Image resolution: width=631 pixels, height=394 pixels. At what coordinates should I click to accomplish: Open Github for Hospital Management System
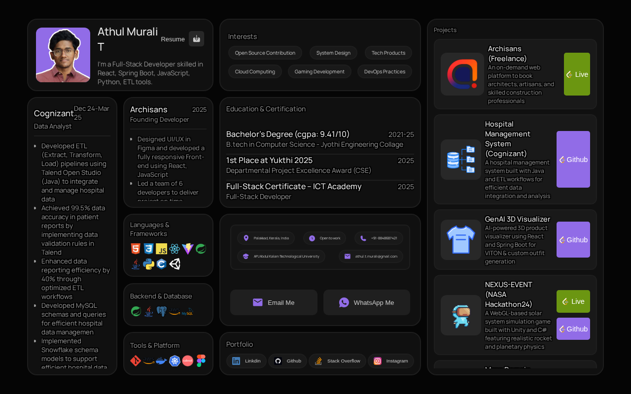coord(573,160)
